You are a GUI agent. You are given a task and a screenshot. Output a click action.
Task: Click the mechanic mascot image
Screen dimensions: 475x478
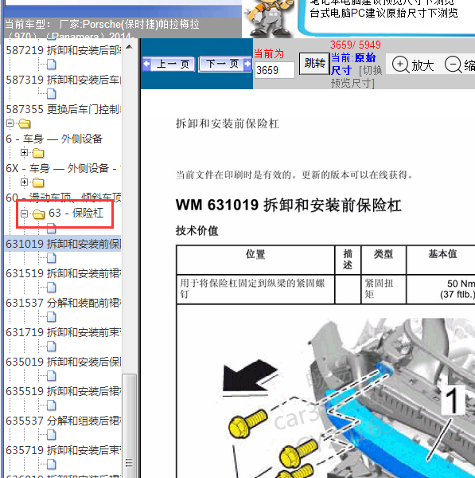click(269, 18)
